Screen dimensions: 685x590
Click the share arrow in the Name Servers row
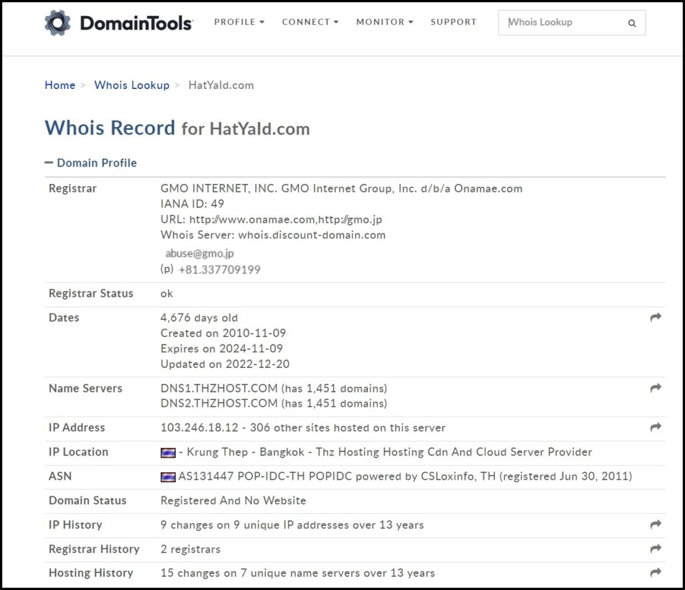click(x=656, y=388)
